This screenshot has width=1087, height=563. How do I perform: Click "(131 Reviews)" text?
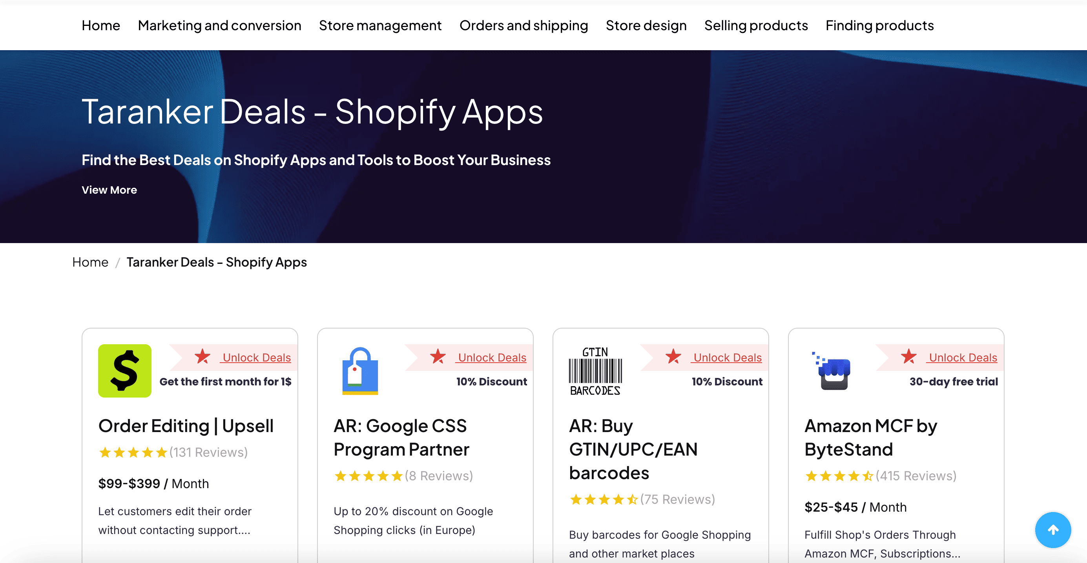[x=208, y=452]
